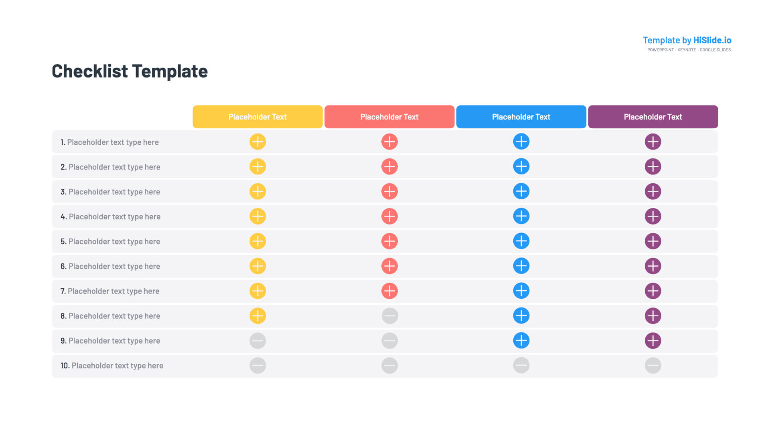Toggle yellow plus icon row 9
Screen dimensions: 770x433
[258, 340]
